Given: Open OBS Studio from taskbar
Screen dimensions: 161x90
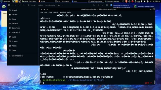Looking at the screenshot, I should click(20, 1).
